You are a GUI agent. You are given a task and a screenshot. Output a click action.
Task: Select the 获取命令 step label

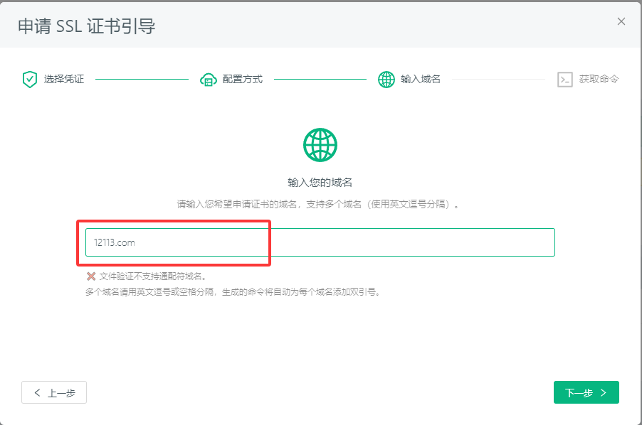(x=599, y=79)
